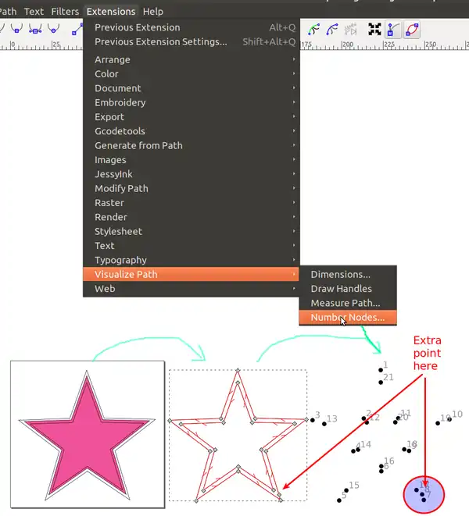Viewport: 469px width, 516px height.
Task: Select Measure Path... entry
Action: (345, 303)
